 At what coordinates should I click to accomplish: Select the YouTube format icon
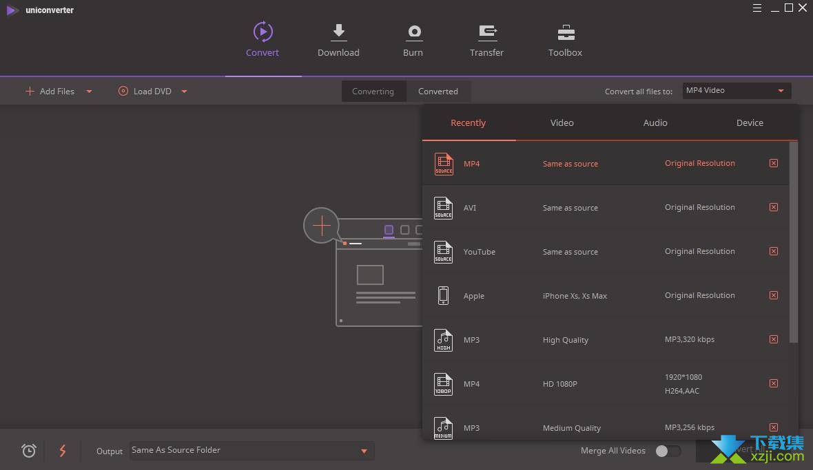coord(443,252)
